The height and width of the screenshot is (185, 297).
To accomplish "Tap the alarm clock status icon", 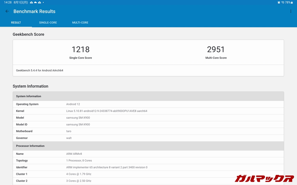I will point(279,2).
